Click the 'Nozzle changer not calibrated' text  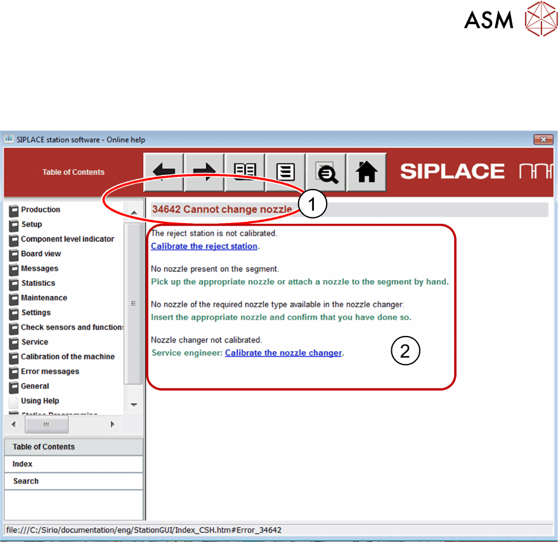207,340
